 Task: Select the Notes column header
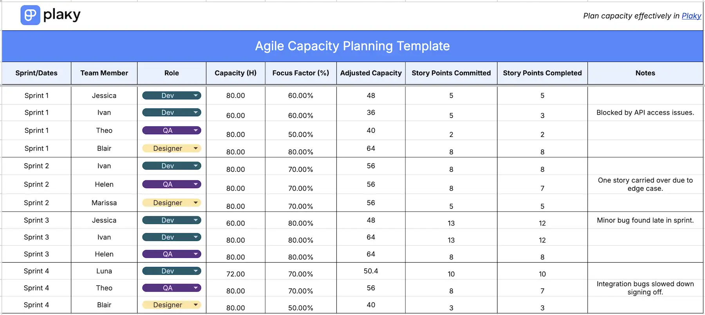point(645,73)
